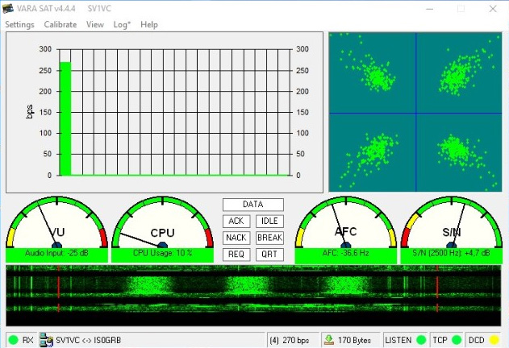
Task: Click the RX status label
Action: (x=28, y=340)
